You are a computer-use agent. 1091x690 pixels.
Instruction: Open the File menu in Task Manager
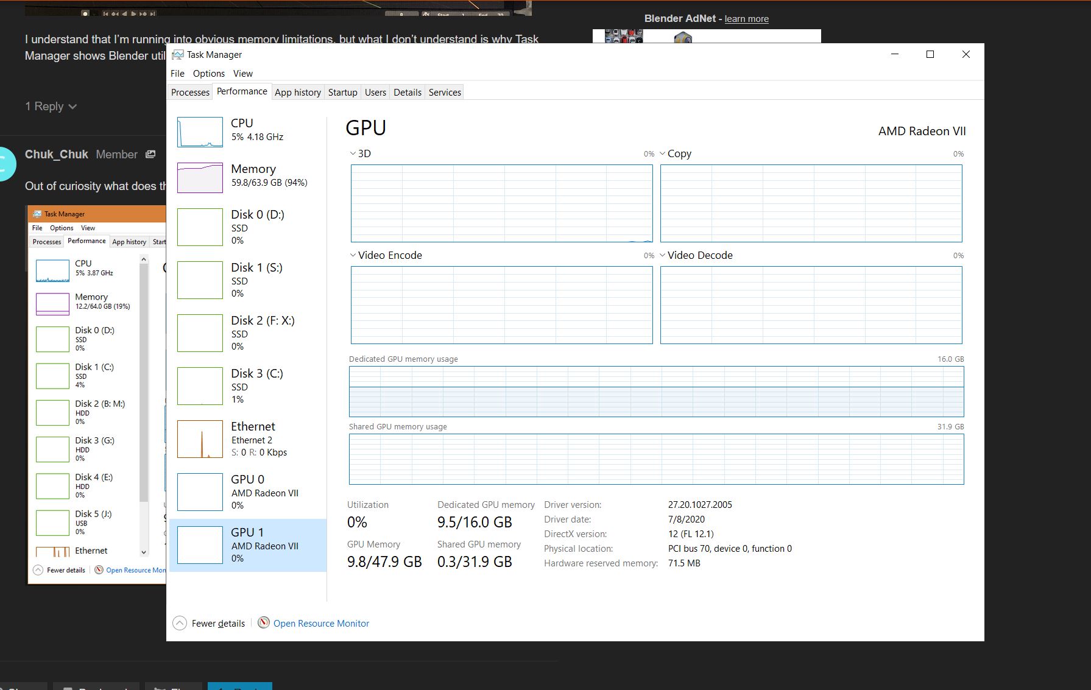177,74
